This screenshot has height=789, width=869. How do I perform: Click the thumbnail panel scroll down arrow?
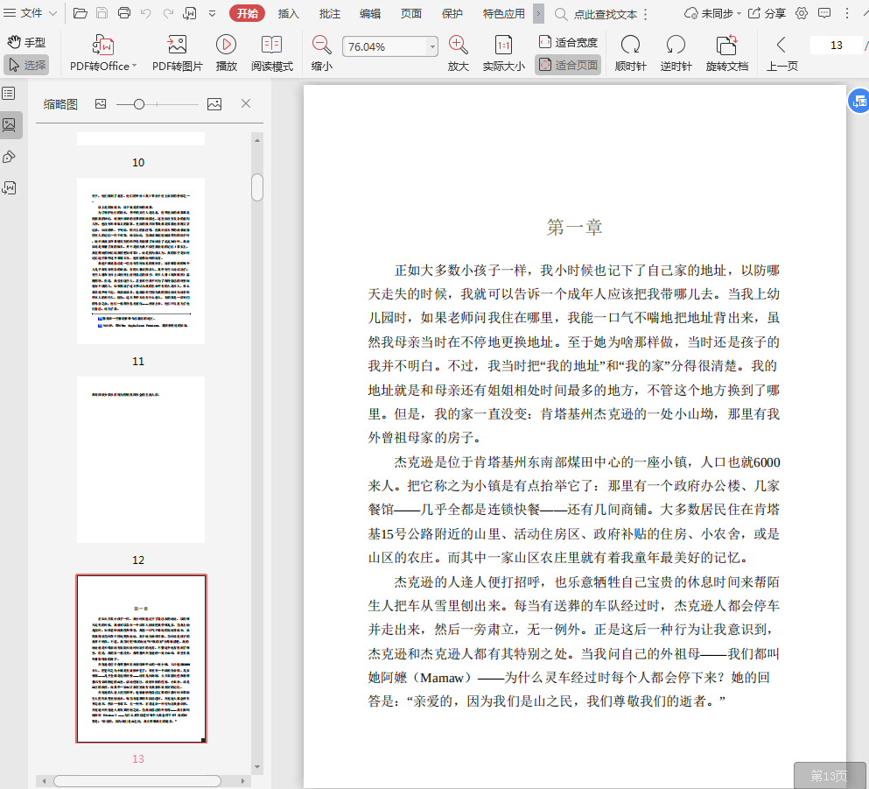coord(257,767)
